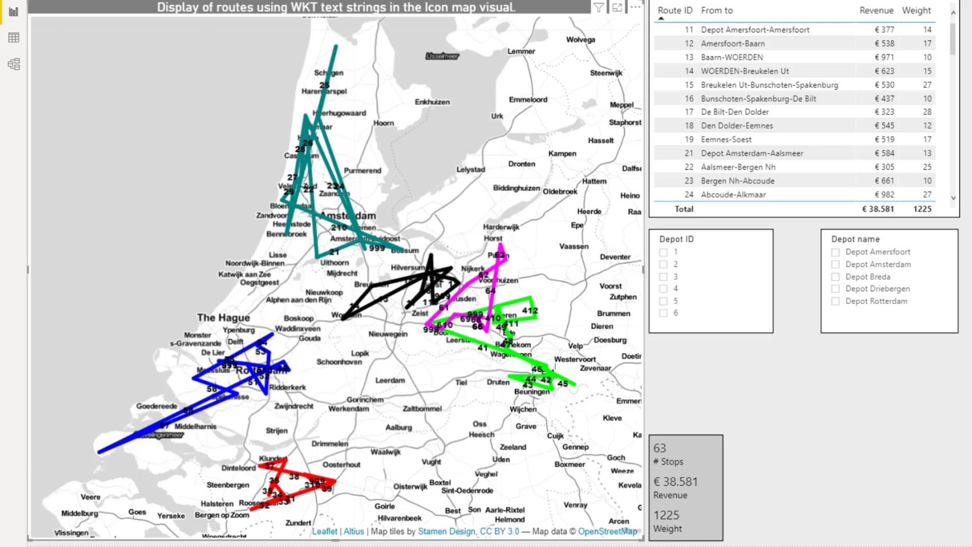
Task: Open the Report view icon in sidebar
Action: click(x=14, y=12)
